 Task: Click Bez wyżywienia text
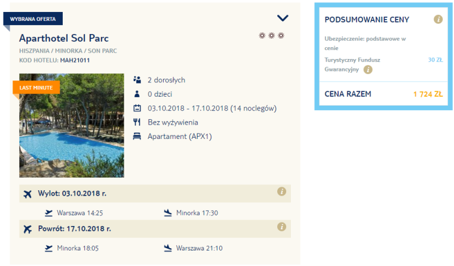tap(173, 123)
